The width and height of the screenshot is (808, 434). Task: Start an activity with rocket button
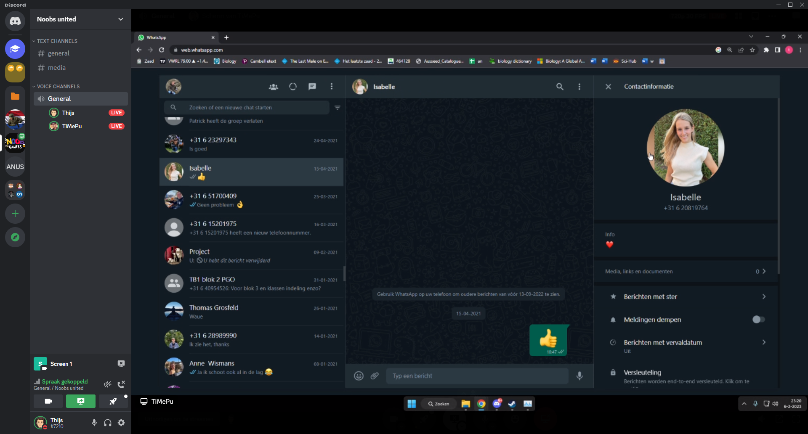click(x=113, y=401)
